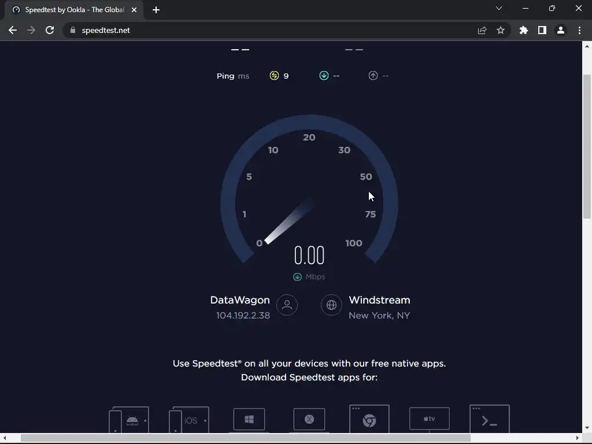Image resolution: width=592 pixels, height=444 pixels.
Task: Open a new browser tab
Action: coord(156,10)
